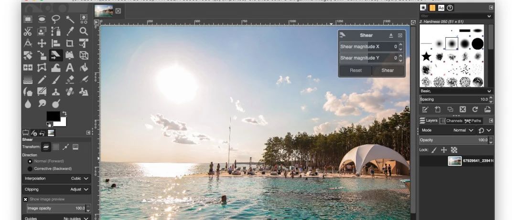
Task: Open the brush filter tag dropdown
Action: pyautogui.click(x=489, y=16)
